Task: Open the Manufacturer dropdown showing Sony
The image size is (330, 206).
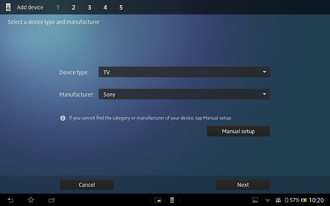Action: pyautogui.click(x=184, y=94)
